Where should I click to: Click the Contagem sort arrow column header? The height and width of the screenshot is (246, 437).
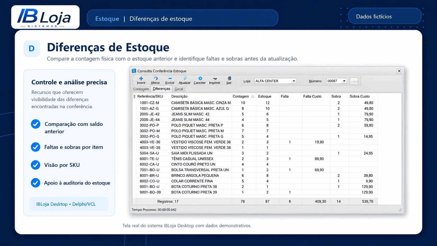[253, 96]
